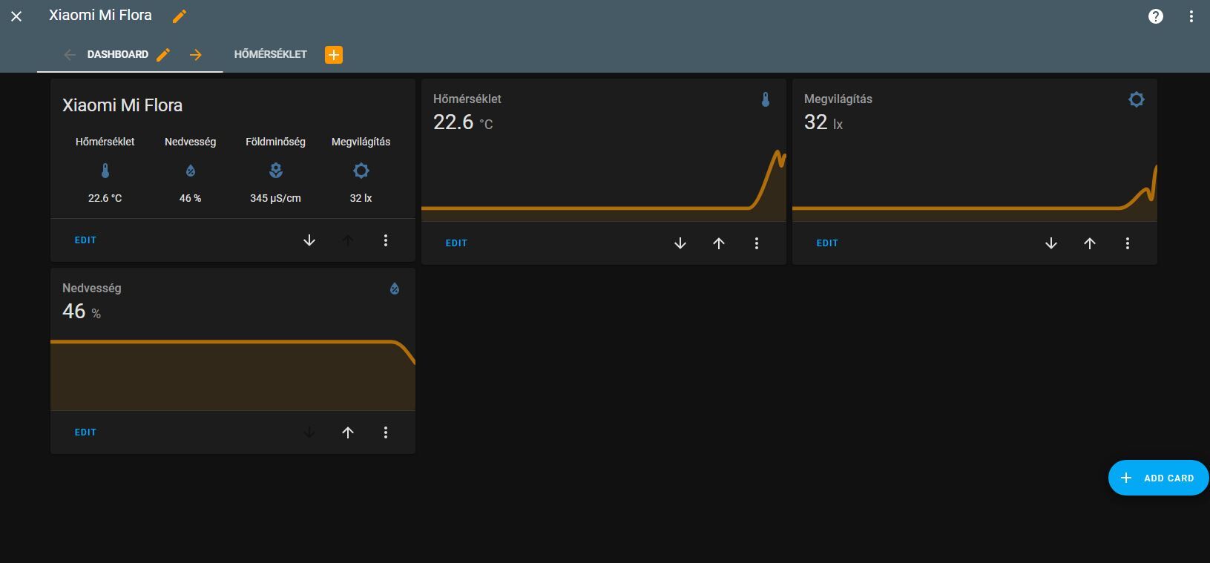
Task: Move Nedvesség graph card up
Action: (347, 432)
